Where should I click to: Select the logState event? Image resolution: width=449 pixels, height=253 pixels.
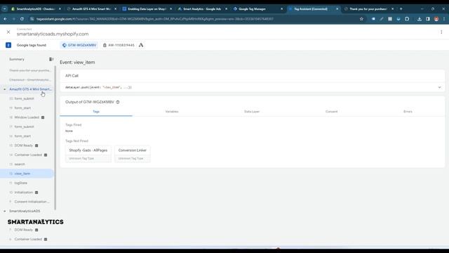click(21, 183)
